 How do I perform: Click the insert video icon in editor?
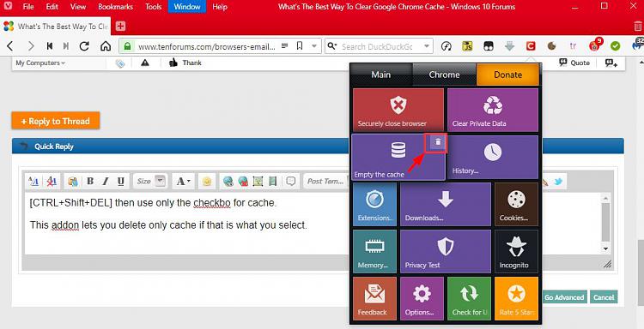[x=272, y=181]
